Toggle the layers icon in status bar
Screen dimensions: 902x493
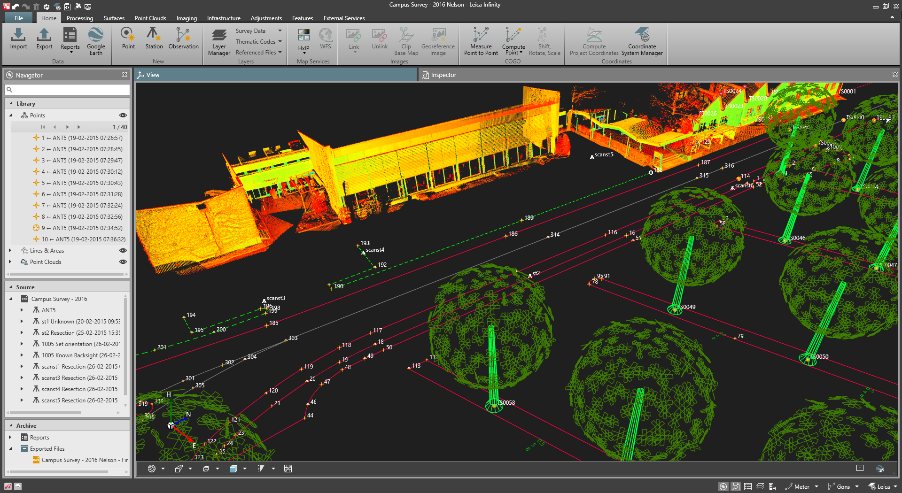pyautogui.click(x=760, y=486)
